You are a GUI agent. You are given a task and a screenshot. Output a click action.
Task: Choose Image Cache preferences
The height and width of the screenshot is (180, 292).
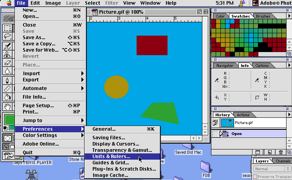click(123, 175)
